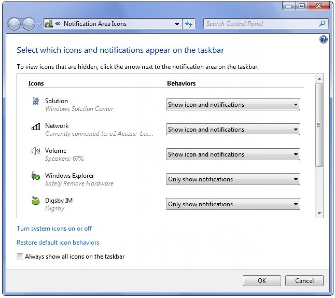Click the scrollbar down arrow
The width and height of the screenshot is (335, 298).
click(x=319, y=213)
